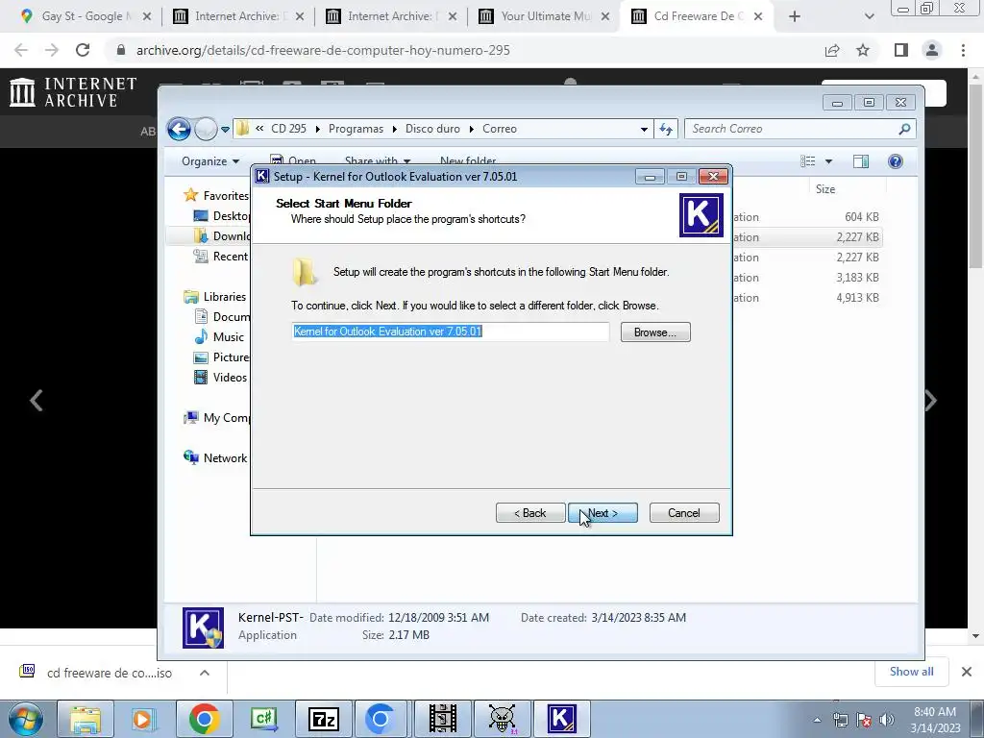
Task: Click the Back button in Setup
Action: click(530, 513)
